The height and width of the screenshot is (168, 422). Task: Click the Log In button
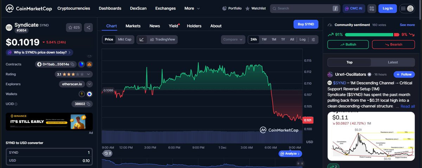click(388, 8)
